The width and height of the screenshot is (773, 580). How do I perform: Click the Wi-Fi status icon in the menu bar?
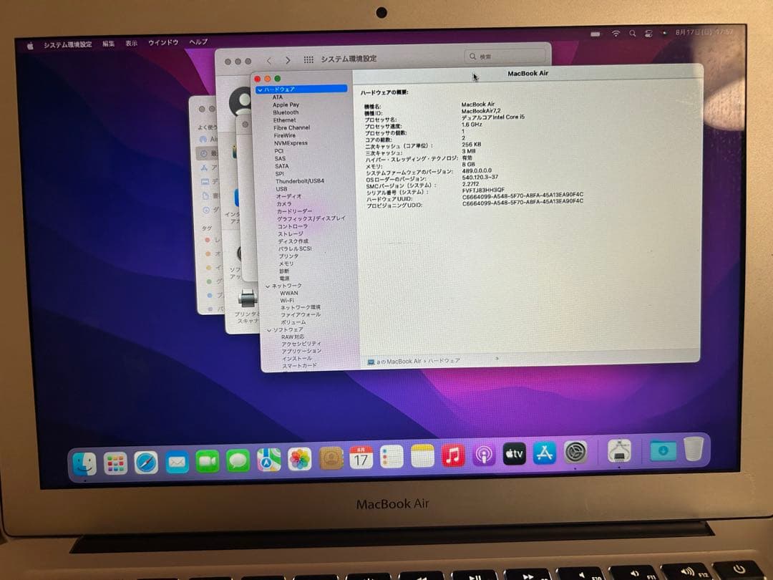[x=614, y=33]
